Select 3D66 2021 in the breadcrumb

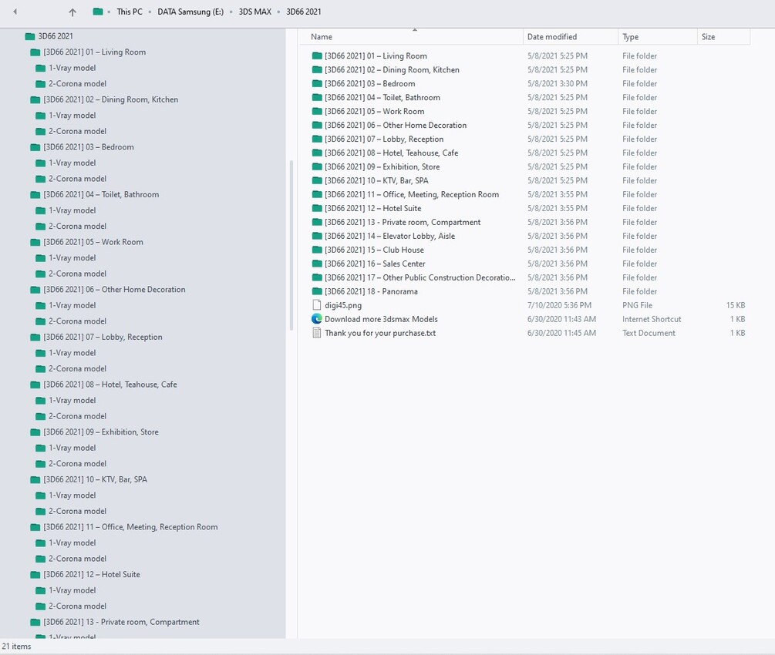304,12
